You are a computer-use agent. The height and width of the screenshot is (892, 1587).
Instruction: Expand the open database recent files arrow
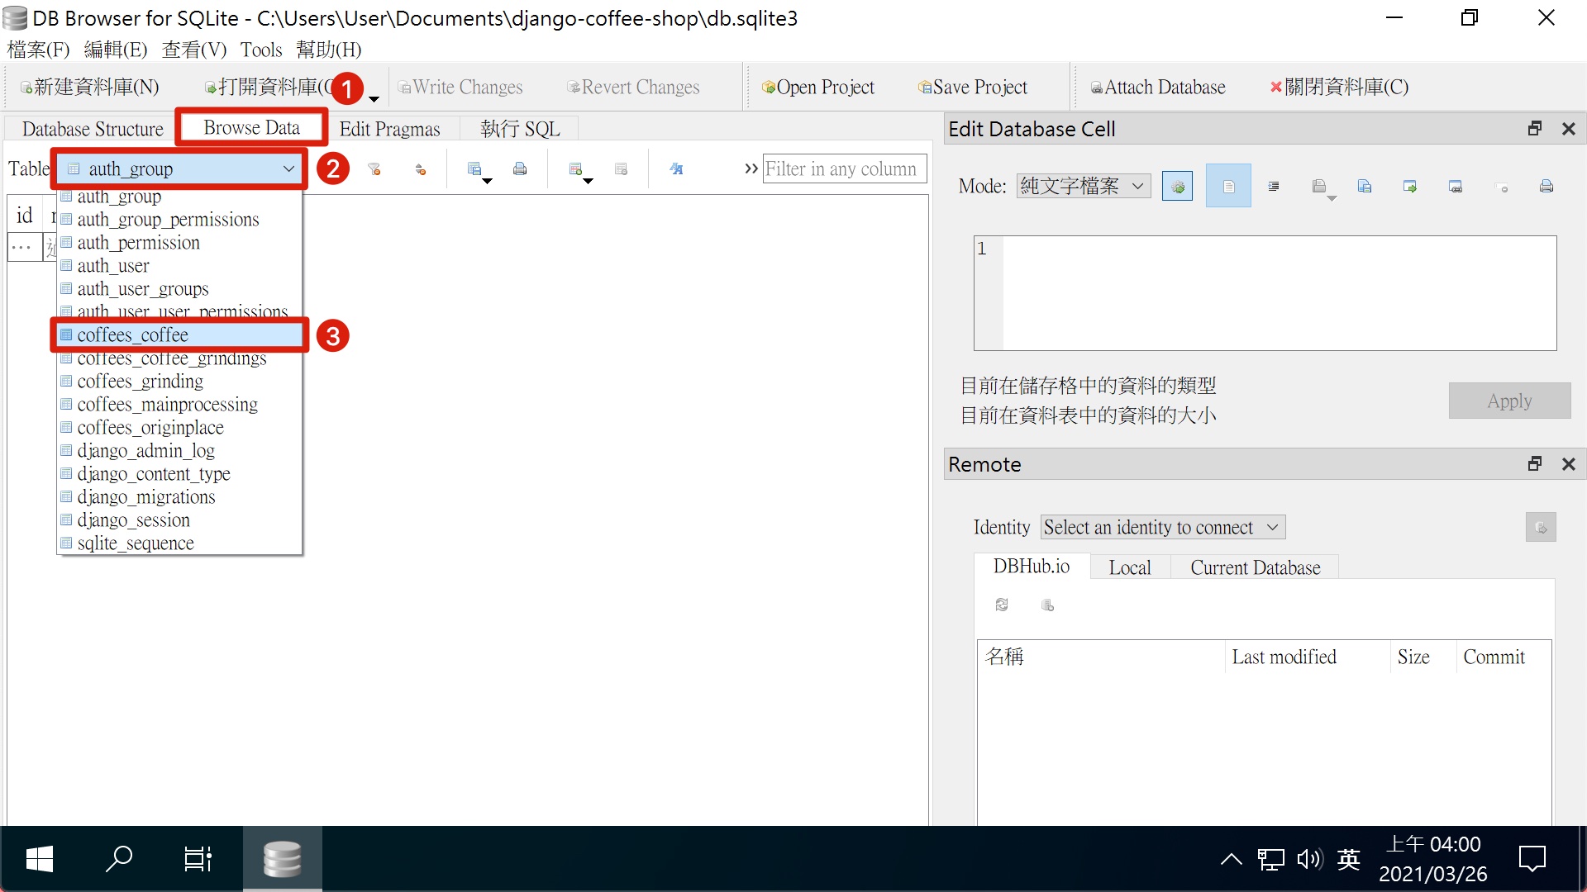374,99
